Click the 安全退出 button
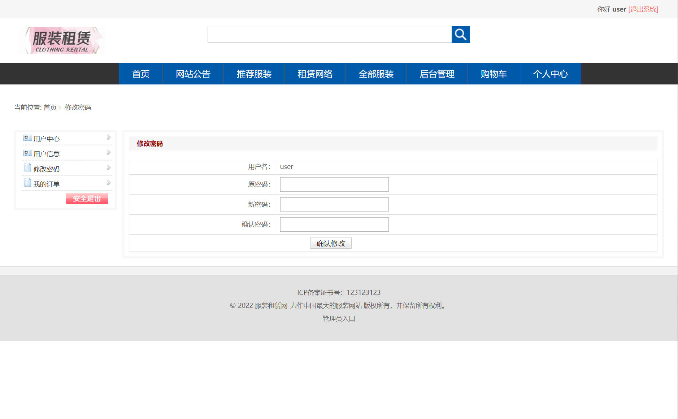 pyautogui.click(x=87, y=198)
